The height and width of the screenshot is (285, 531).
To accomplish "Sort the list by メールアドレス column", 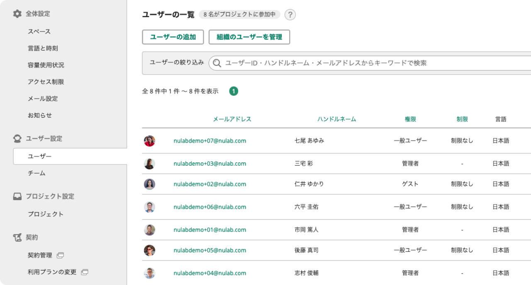I will point(232,119).
